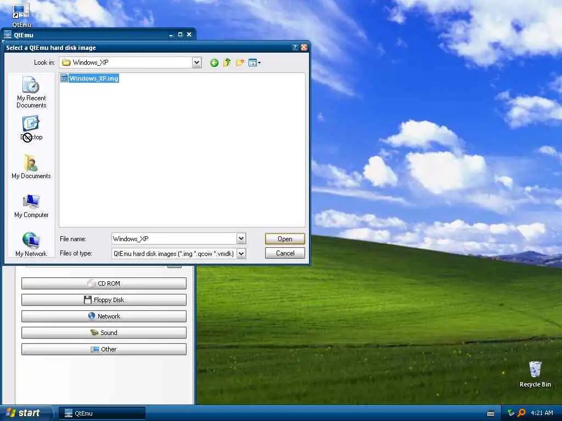The height and width of the screenshot is (421, 562).
Task: Click the search magnifier tray icon
Action: 521,413
